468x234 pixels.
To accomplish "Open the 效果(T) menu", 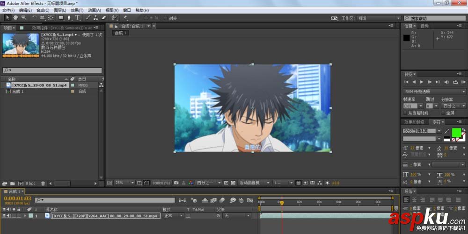I will click(77, 10).
